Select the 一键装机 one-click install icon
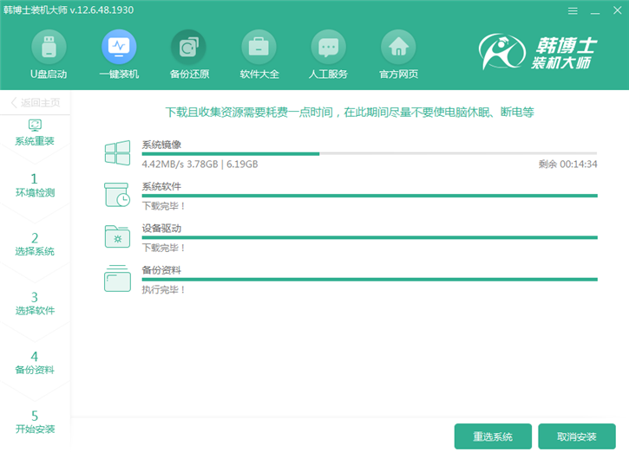The image size is (629, 452). click(119, 46)
